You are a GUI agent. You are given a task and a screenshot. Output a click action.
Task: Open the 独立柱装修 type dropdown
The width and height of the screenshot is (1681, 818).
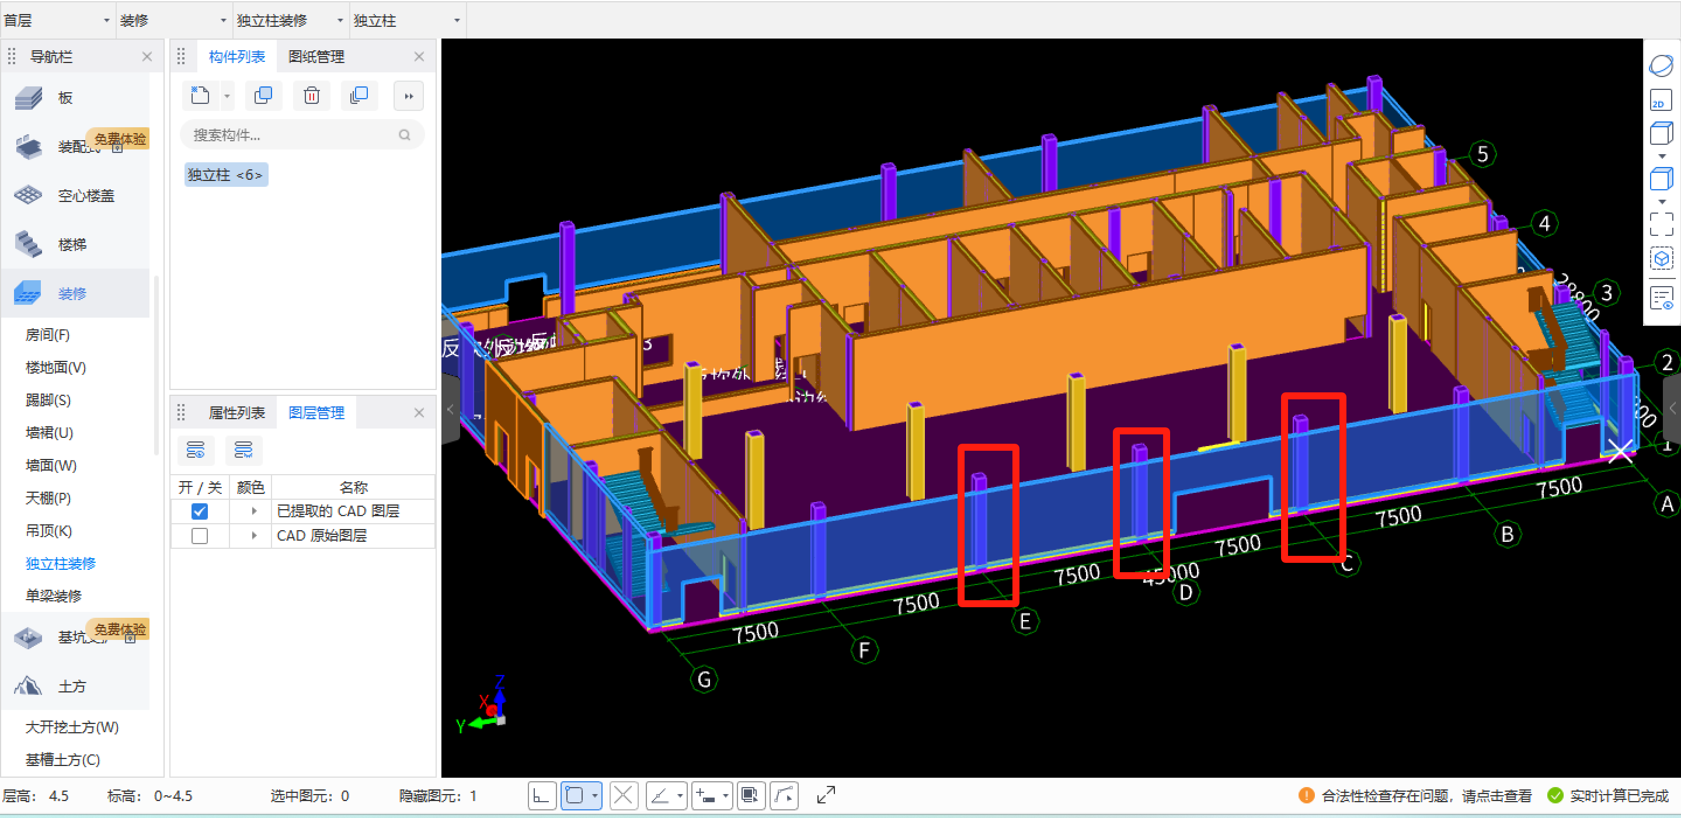click(x=290, y=20)
